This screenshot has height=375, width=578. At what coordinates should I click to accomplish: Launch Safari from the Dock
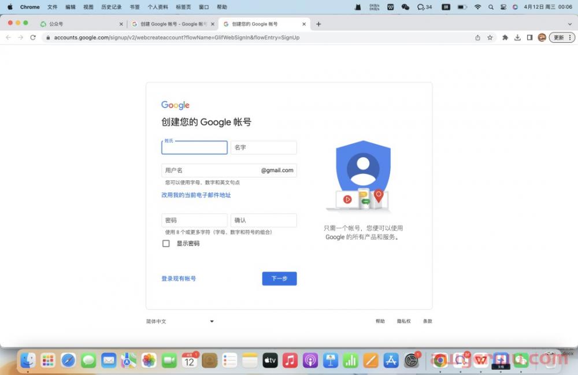tap(68, 360)
